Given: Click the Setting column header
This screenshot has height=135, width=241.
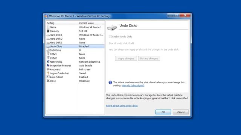Looking at the screenshot, I should pyautogui.click(x=62, y=23).
